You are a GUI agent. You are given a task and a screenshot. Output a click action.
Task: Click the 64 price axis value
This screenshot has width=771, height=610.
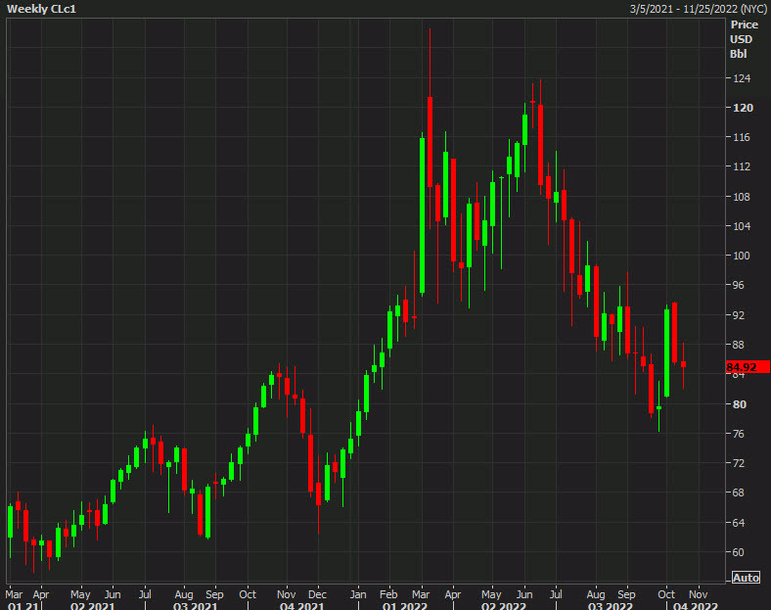[x=739, y=523]
